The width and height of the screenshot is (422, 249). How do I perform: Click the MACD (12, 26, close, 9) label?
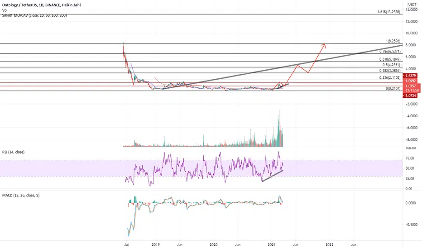click(x=21, y=195)
